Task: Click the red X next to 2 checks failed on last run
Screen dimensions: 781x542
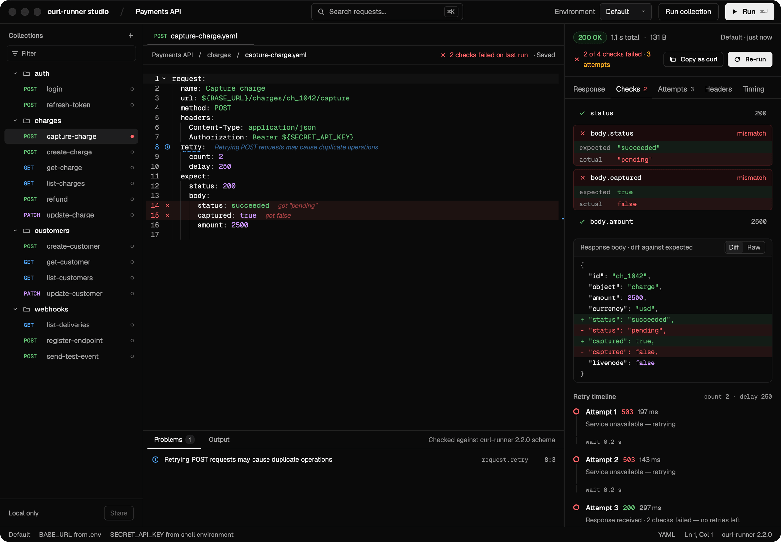Action: (443, 55)
